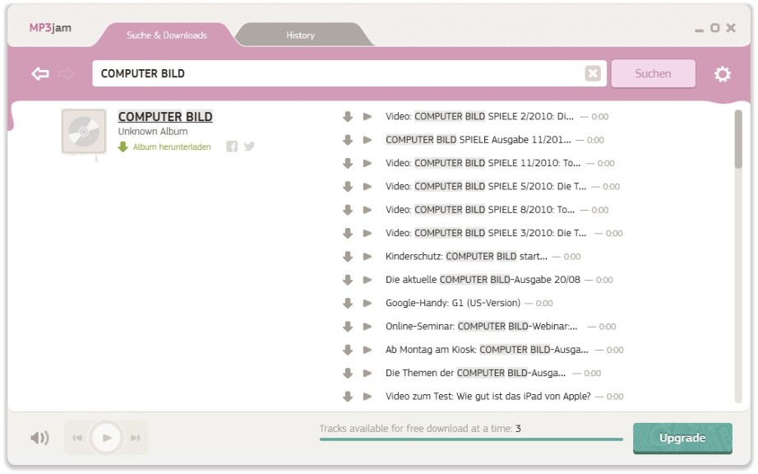Play the 'Kinderschutz: COMPUTER BILD' track
Viewport: 758px width, 474px height.
click(x=367, y=257)
